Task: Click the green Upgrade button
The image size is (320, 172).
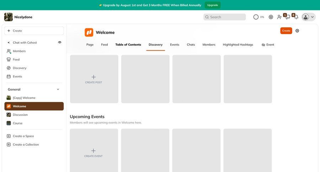Action: (x=213, y=5)
